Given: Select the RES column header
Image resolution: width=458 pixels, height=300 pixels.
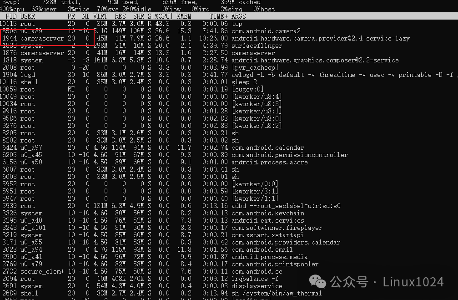Looking at the screenshot, I should (x=120, y=16).
